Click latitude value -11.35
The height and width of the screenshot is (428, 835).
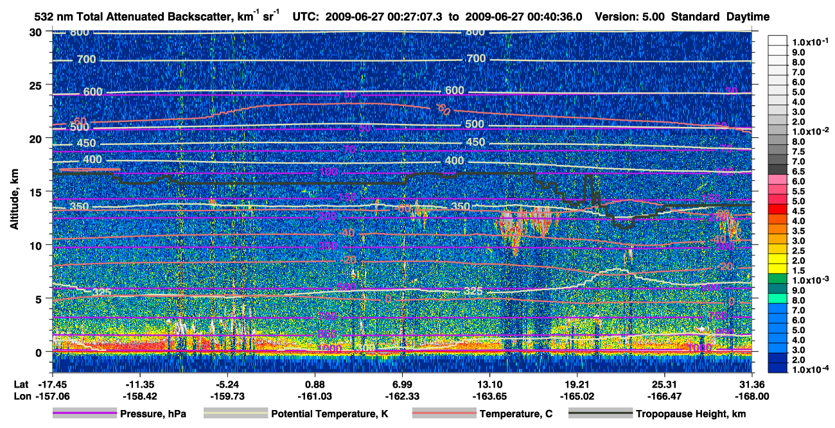pos(139,384)
